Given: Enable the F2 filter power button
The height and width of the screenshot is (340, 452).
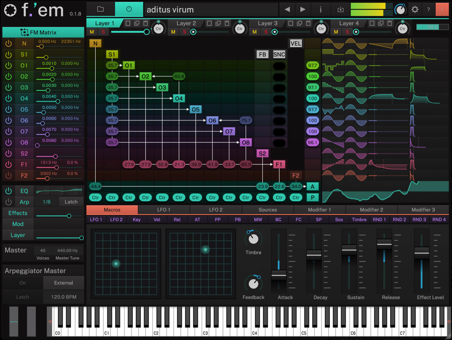Looking at the screenshot, I should pos(8,175).
